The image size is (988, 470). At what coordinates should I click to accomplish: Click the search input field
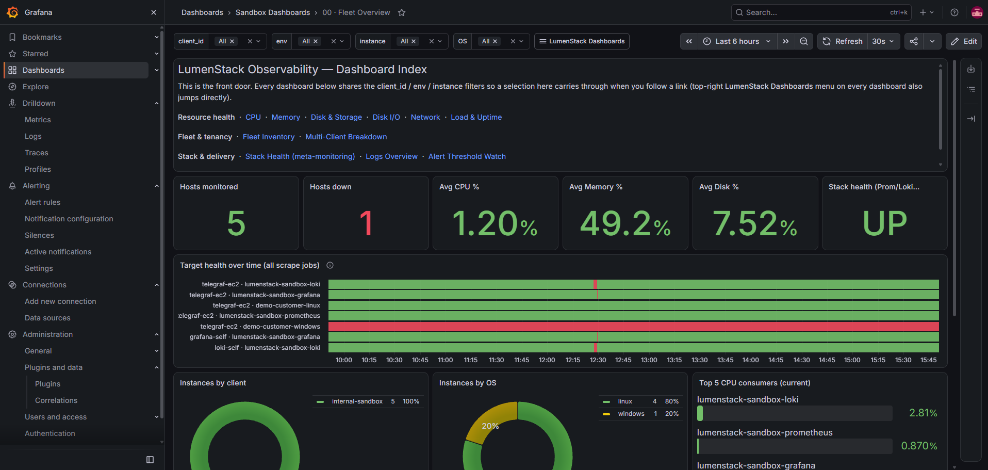click(821, 12)
